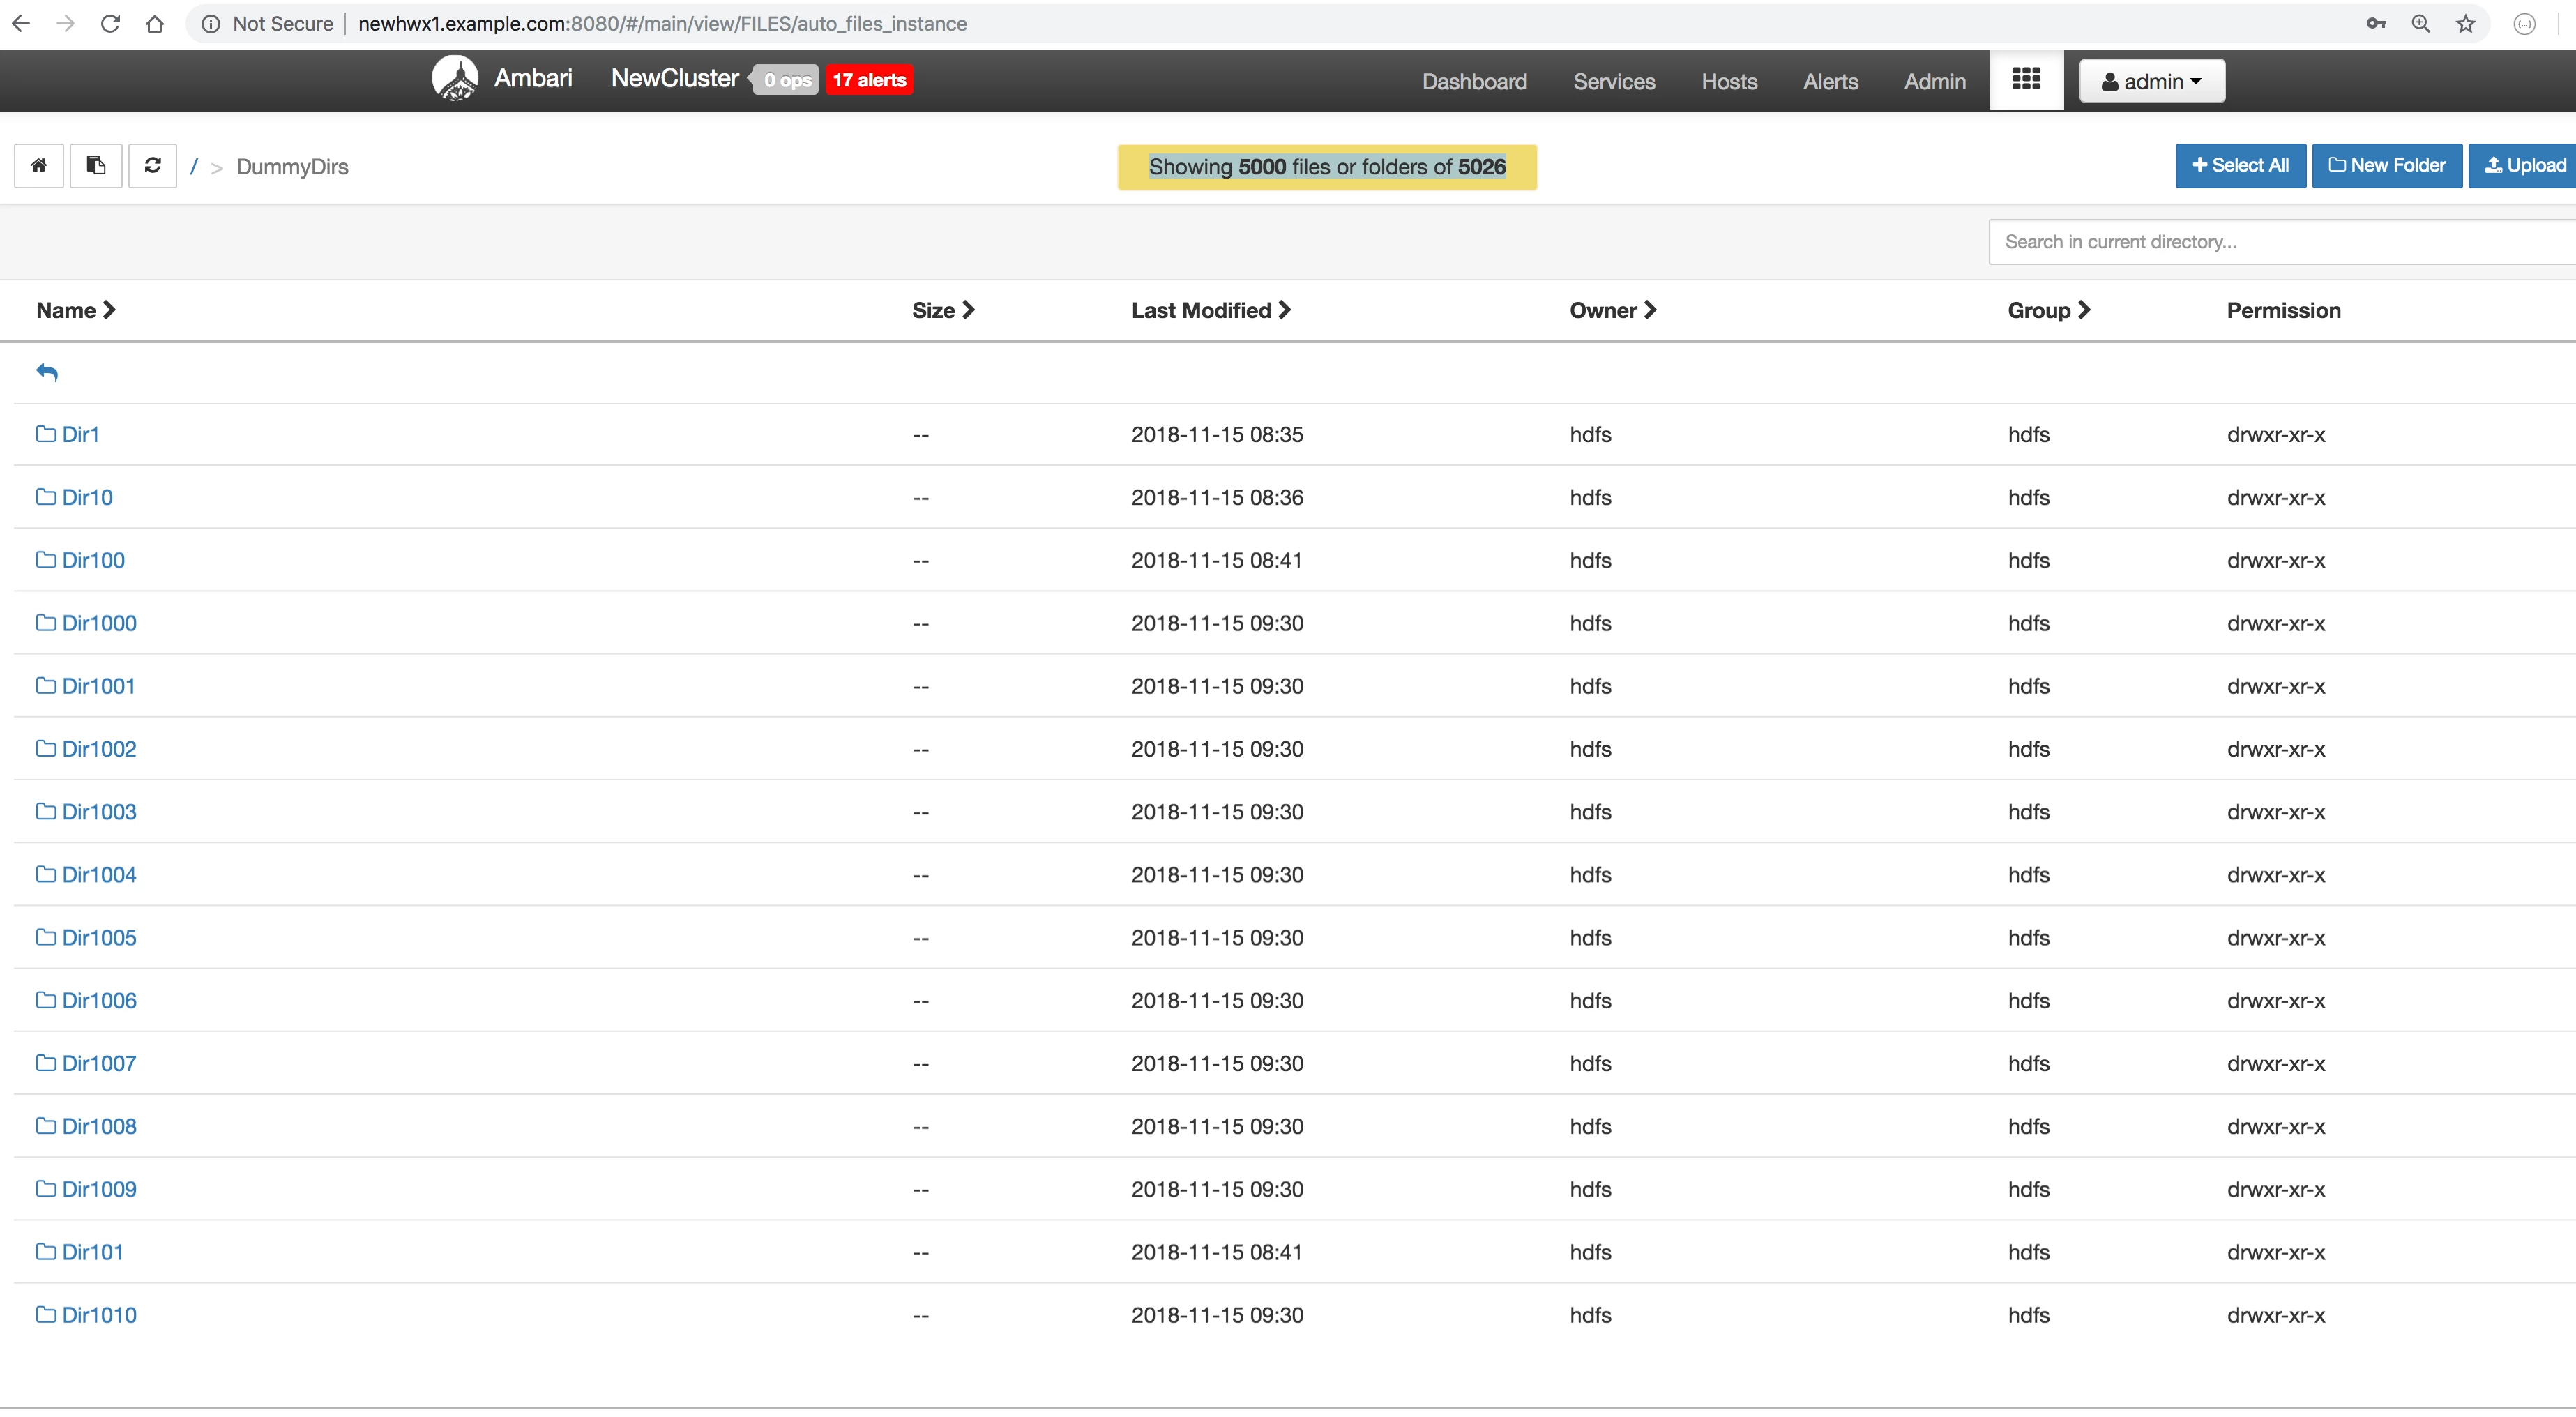Open the Services menu
The width and height of the screenshot is (2576, 1417).
tap(1614, 82)
